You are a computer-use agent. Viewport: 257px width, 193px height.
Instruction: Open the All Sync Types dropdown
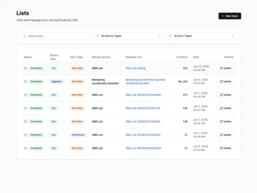[x=201, y=36]
